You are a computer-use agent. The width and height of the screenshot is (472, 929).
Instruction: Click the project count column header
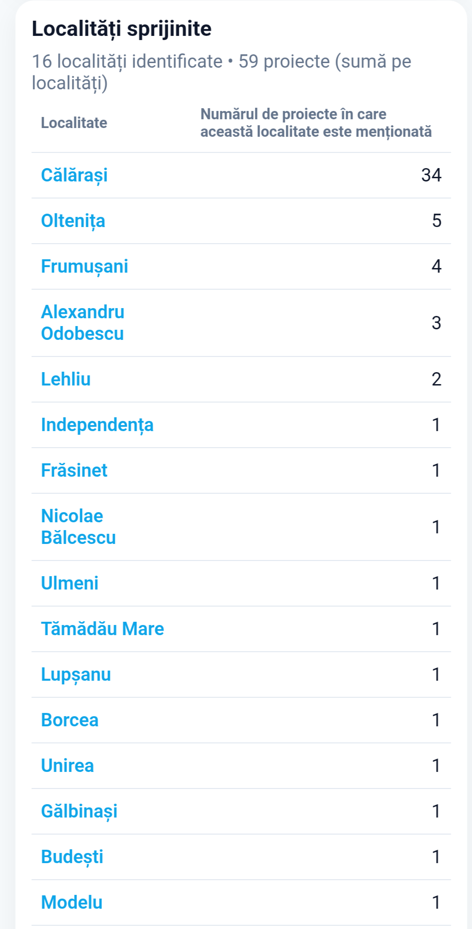(316, 123)
